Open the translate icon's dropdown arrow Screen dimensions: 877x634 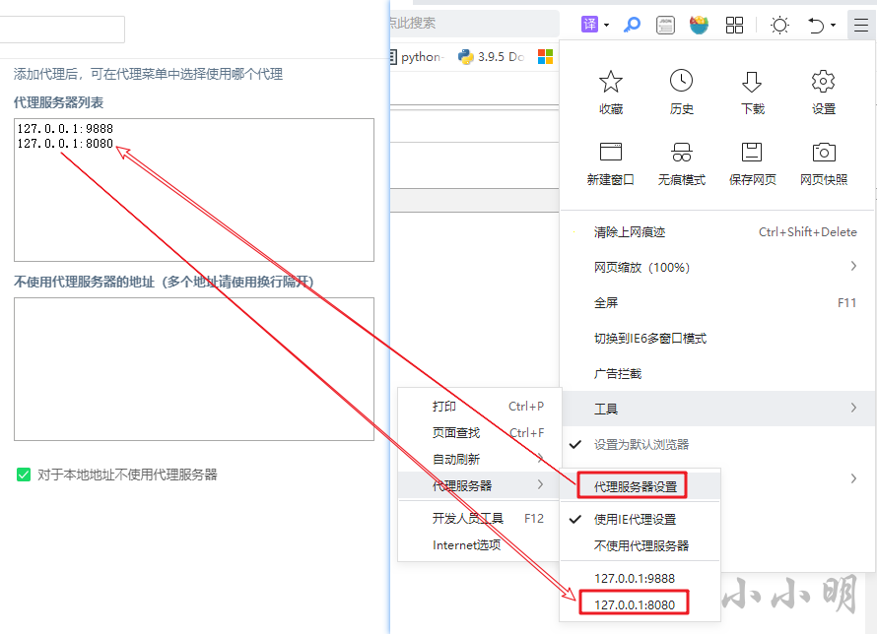coord(606,26)
